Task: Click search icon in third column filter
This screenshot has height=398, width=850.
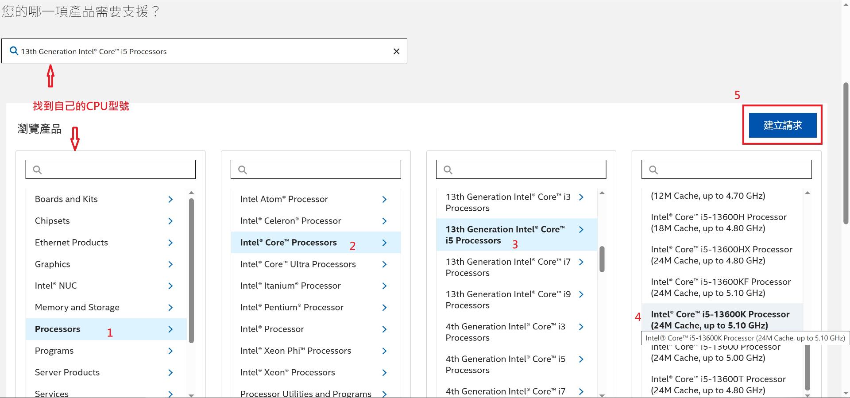Action: 448,170
